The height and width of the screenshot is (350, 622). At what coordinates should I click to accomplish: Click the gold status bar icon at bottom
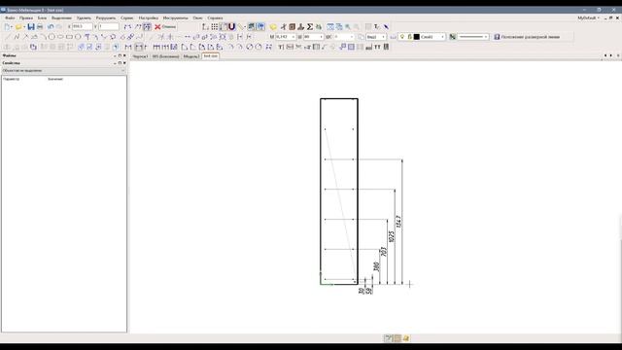coord(406,338)
